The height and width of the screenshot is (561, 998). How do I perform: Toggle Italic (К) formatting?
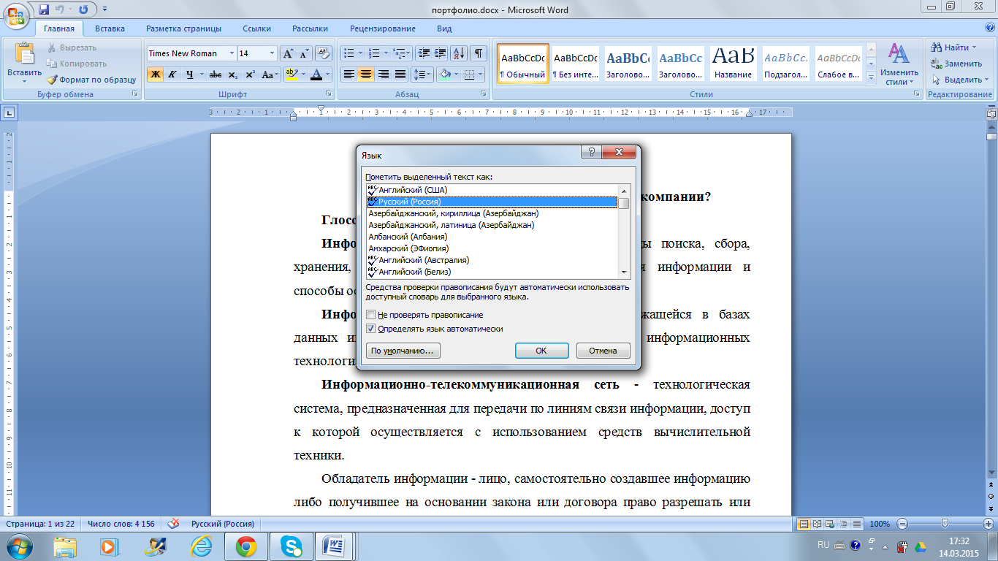pos(172,75)
